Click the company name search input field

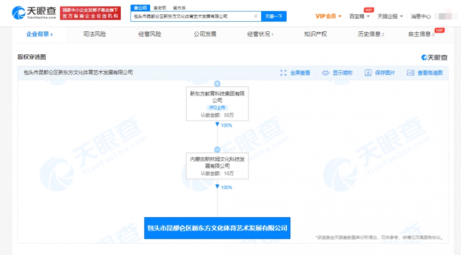tap(193, 16)
